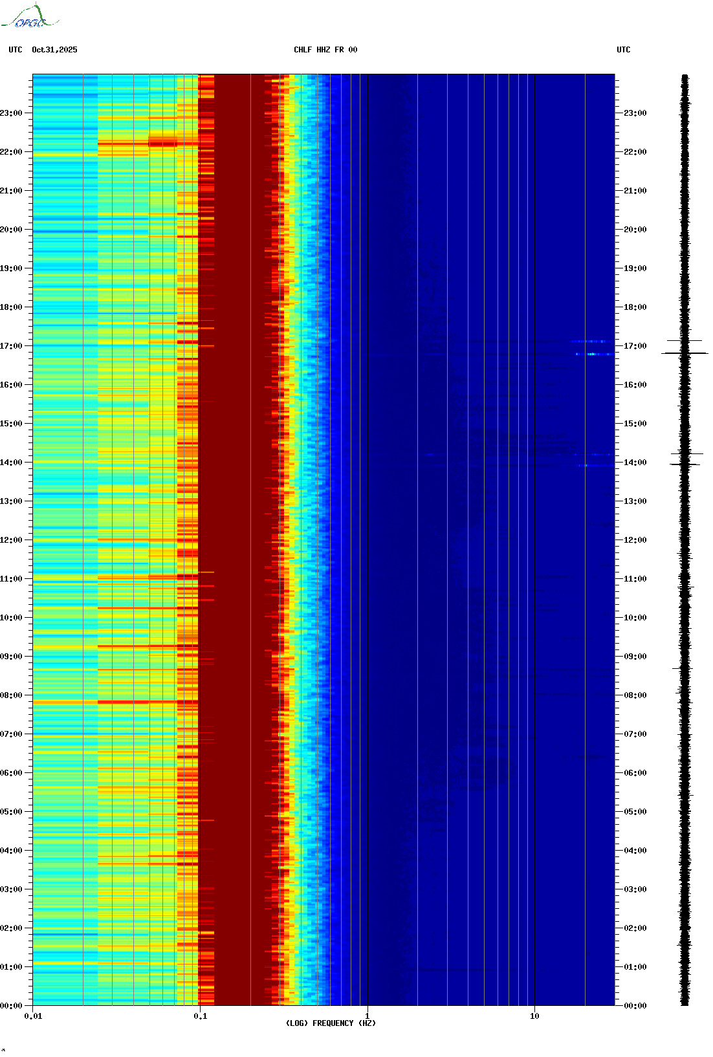Select the 'Oct31,2025' date text
Image resolution: width=713 pixels, height=1057 pixels.
[x=54, y=50]
